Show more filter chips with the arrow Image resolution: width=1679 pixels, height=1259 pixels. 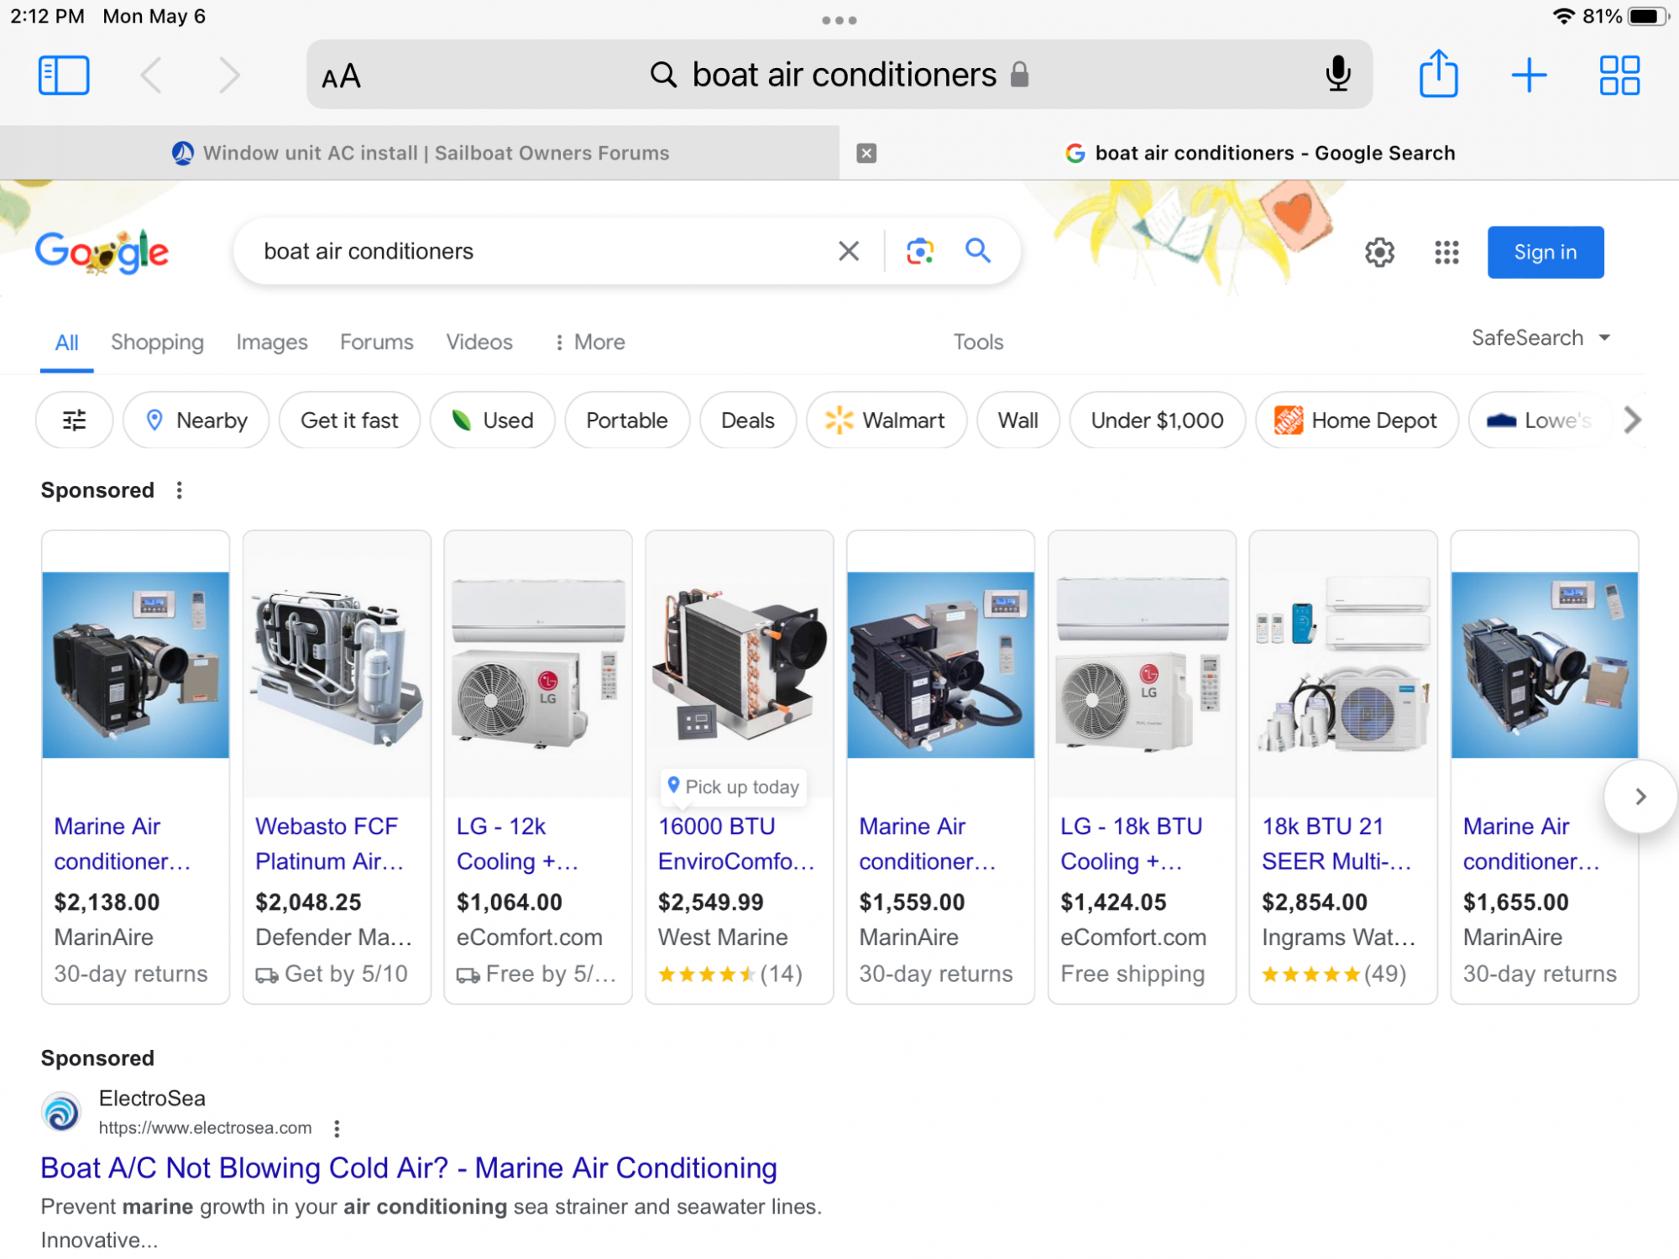click(1631, 420)
